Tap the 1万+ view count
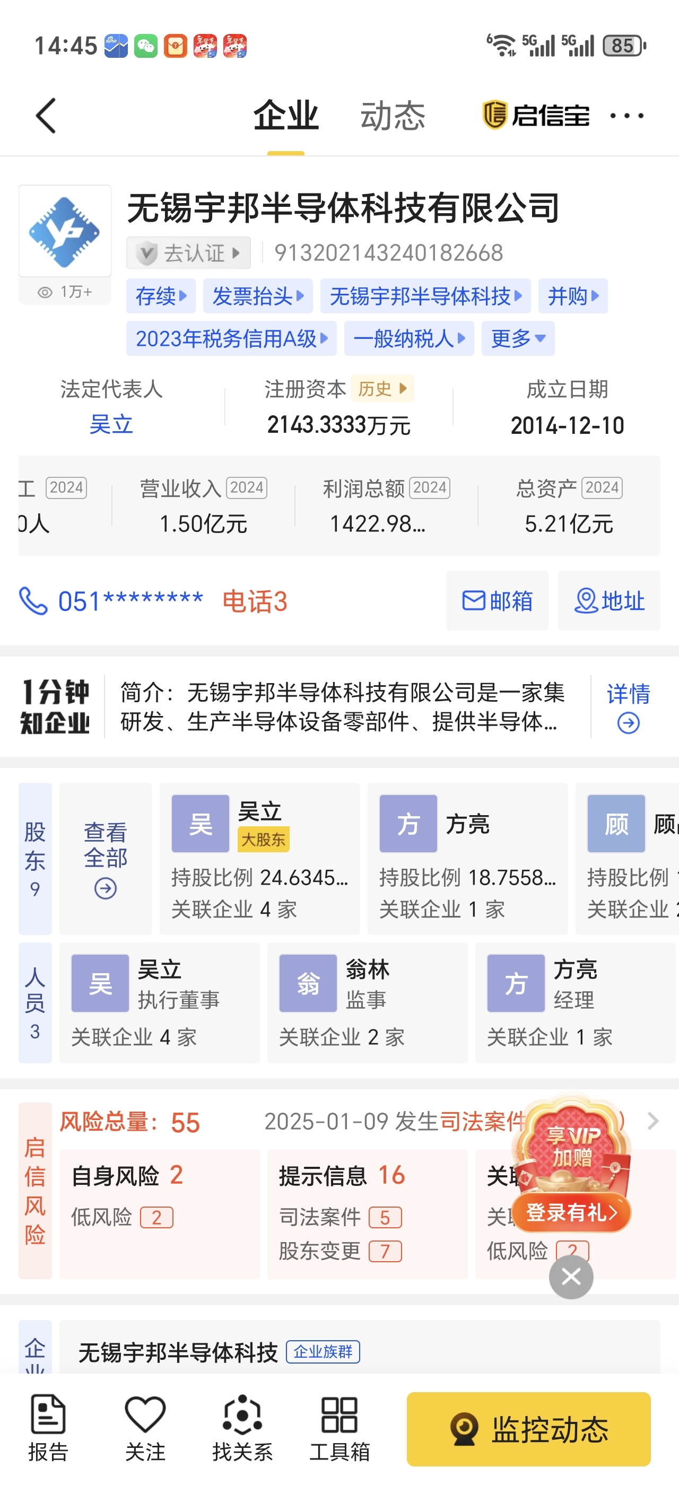The image size is (679, 1485). (x=65, y=292)
